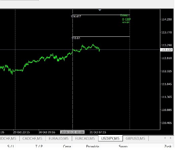
Task: Select the 113.61 horizontal line
Action: (x=101, y=36)
